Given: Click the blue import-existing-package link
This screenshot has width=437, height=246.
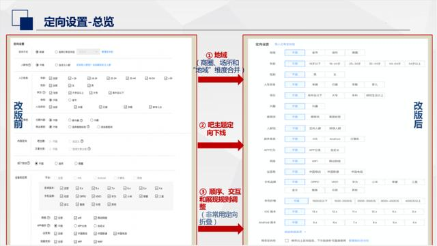Looking at the screenshot, I should [285, 44].
